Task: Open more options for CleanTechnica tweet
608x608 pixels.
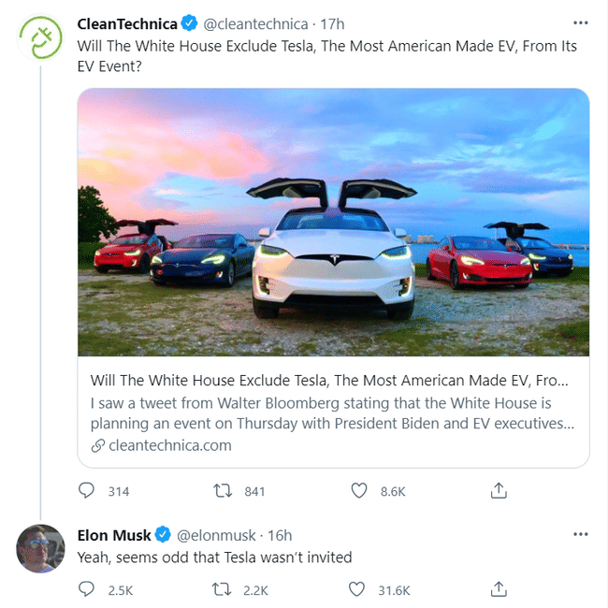Action: pyautogui.click(x=580, y=22)
